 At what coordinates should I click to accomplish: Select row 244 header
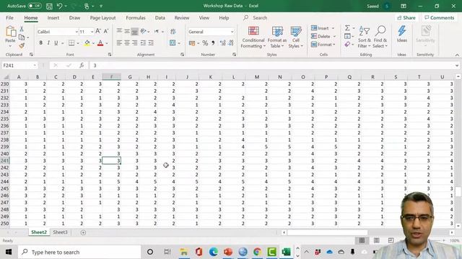[5, 181]
